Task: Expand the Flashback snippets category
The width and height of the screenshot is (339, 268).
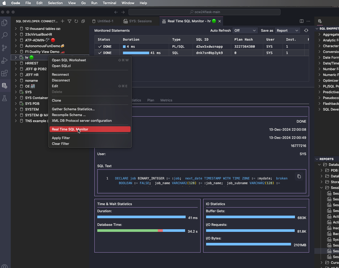Action: (x=319, y=103)
